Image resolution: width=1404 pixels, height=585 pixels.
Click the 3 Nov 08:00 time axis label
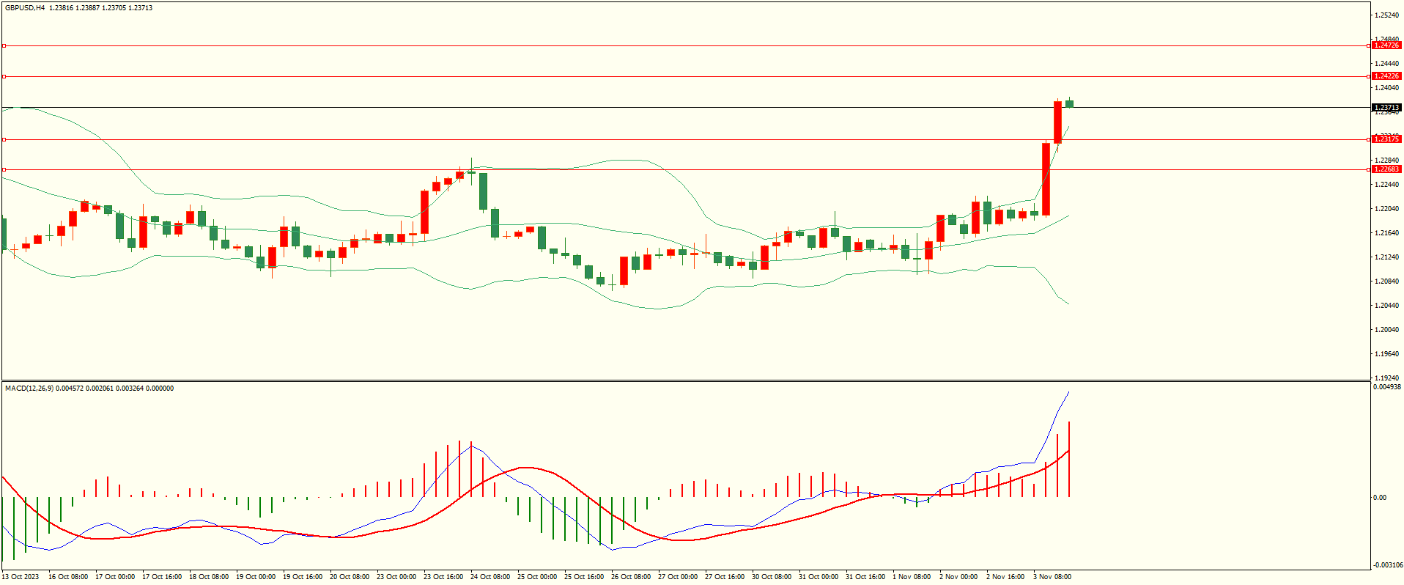pos(1052,577)
